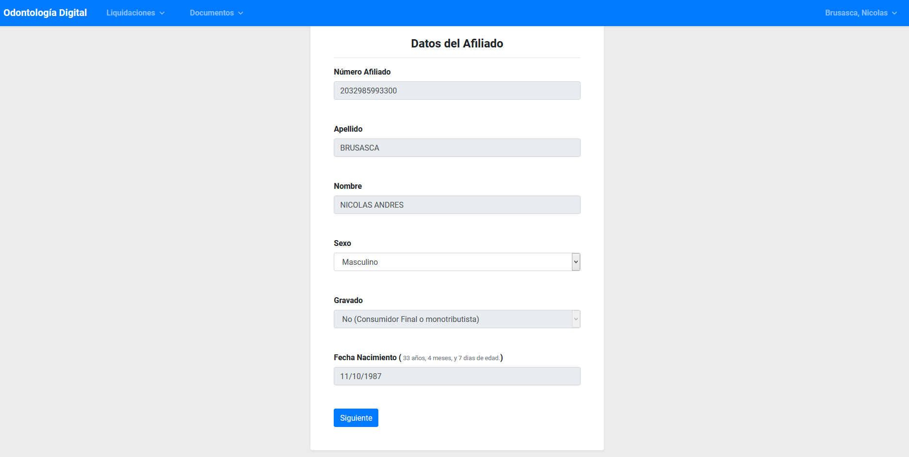This screenshot has height=457, width=909.
Task: Click the Fecha Nacimiento date field
Action: coord(456,376)
